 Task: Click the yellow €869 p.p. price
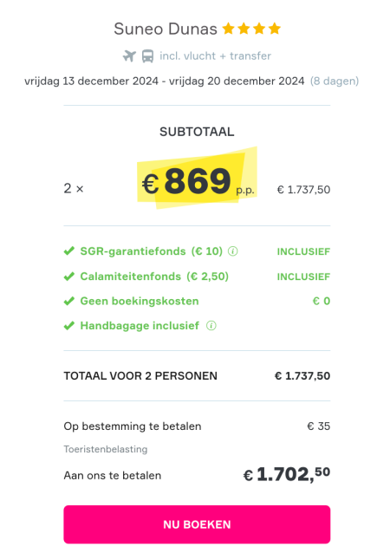pos(197,180)
